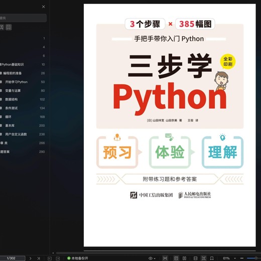This screenshot has height=261, width=261.
Task: Click bookmark entry with page number 6
Action: 23,56
